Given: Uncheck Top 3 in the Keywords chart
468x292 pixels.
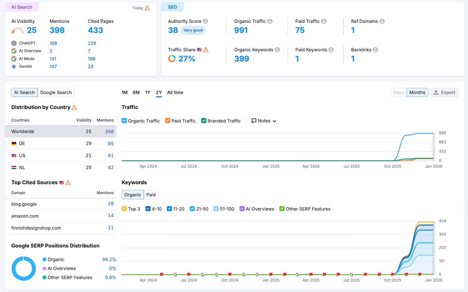Looking at the screenshot, I should pyautogui.click(x=124, y=209).
